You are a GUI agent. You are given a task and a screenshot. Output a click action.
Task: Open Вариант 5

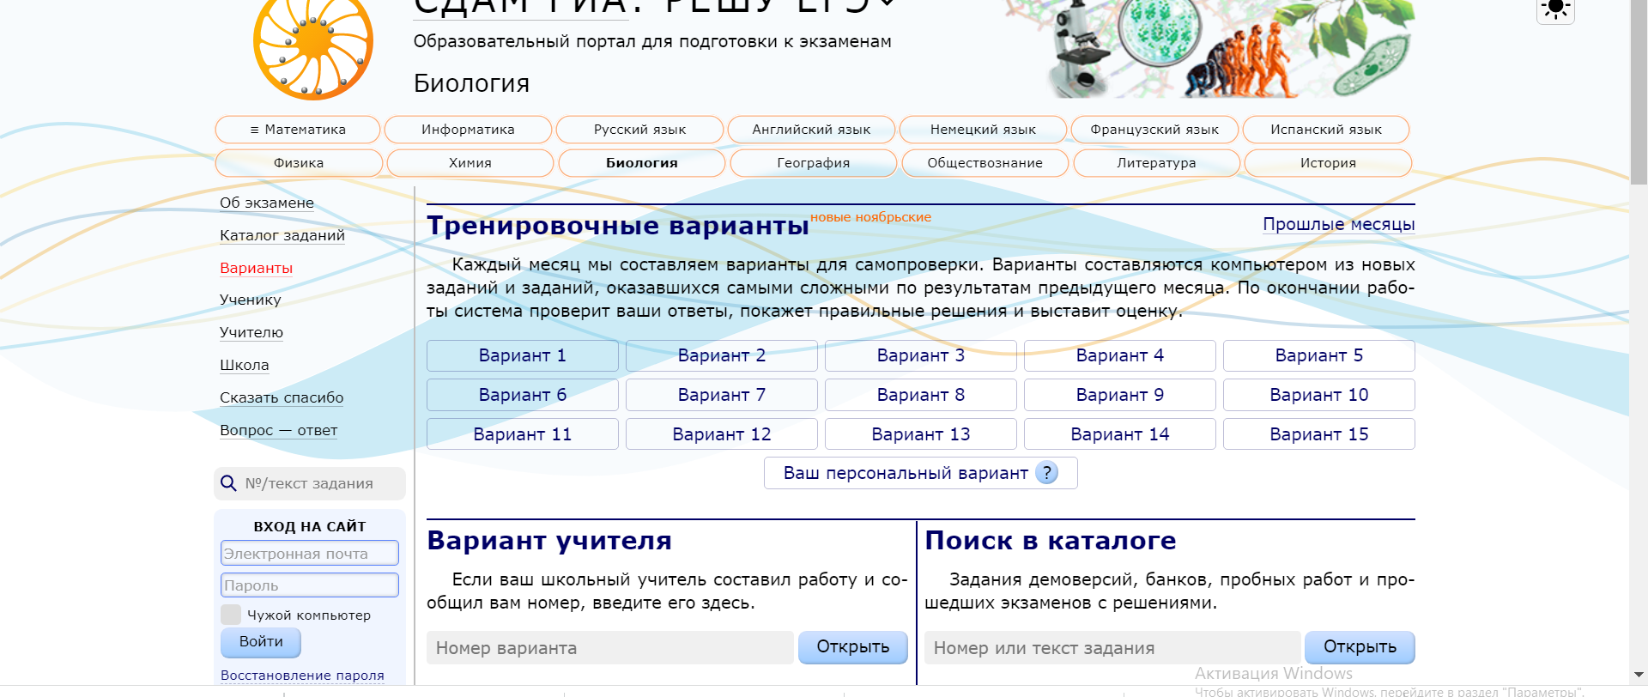(1319, 355)
